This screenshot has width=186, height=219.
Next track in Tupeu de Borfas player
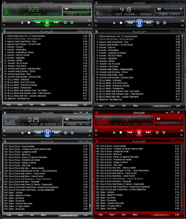click(56, 133)
